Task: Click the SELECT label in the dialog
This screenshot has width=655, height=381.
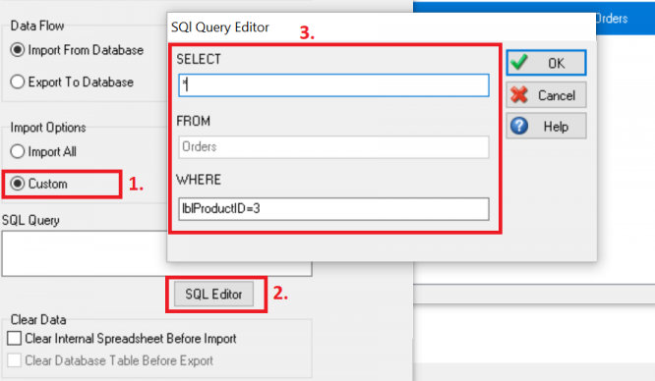Action: click(199, 59)
